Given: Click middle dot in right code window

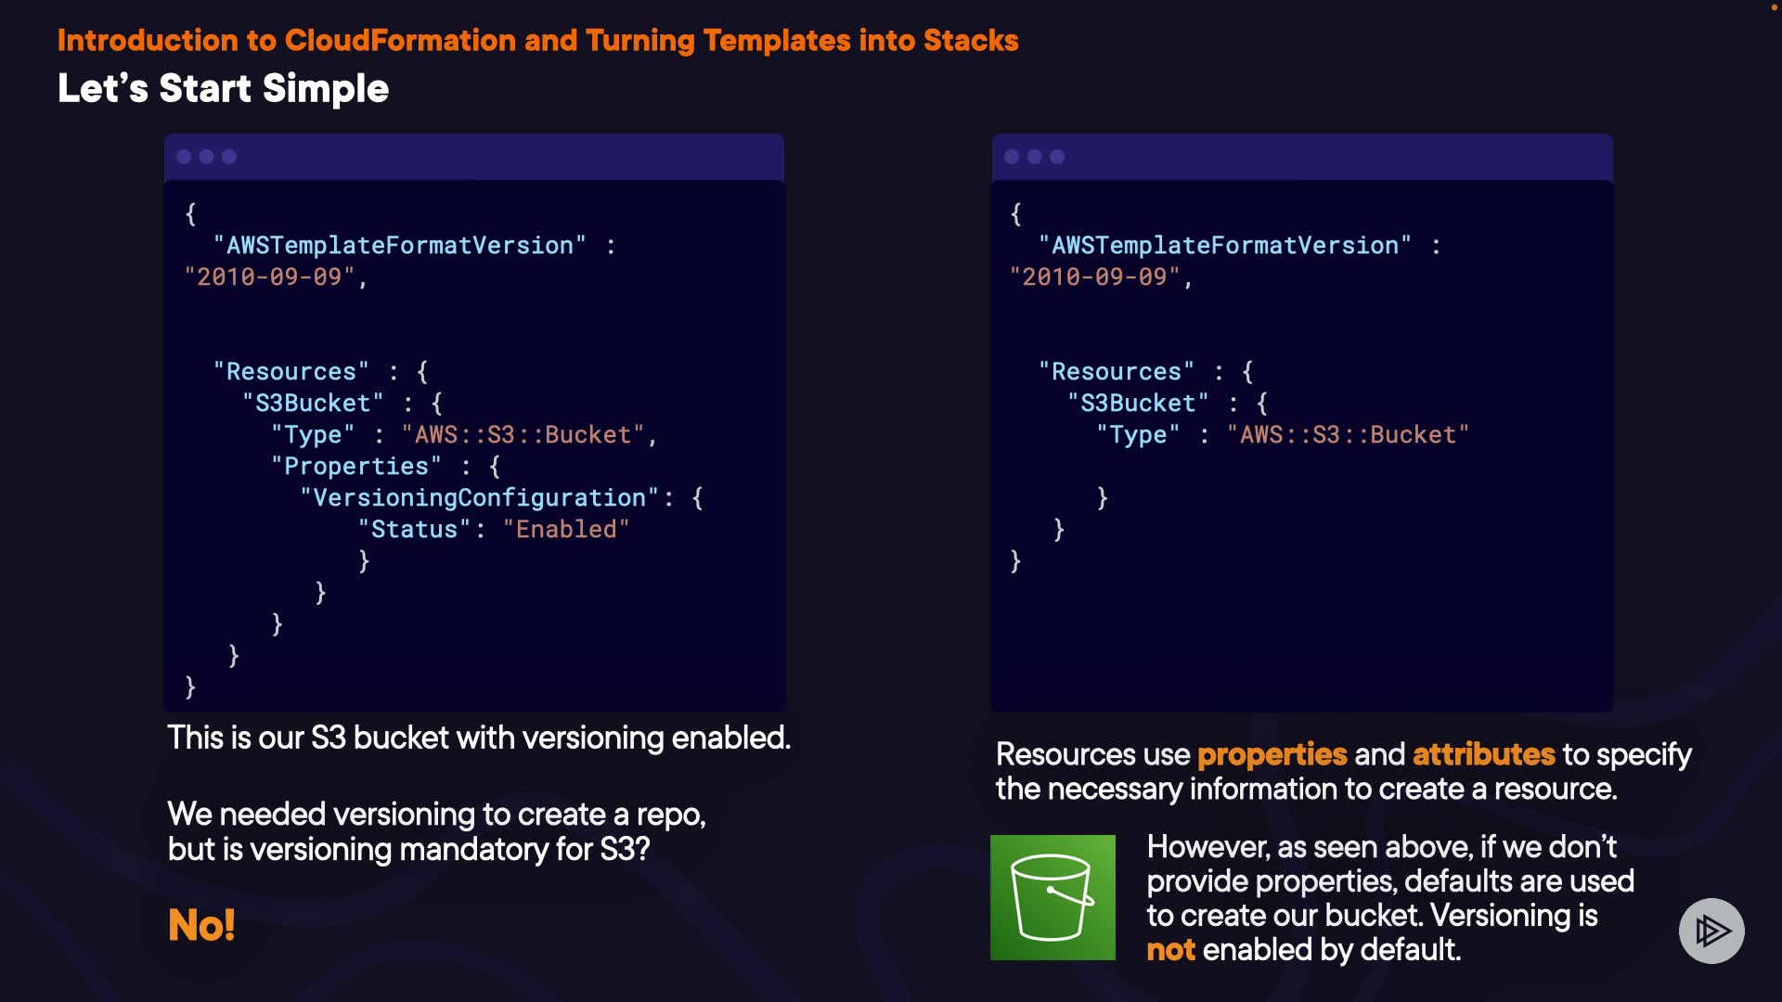Looking at the screenshot, I should (x=1034, y=157).
